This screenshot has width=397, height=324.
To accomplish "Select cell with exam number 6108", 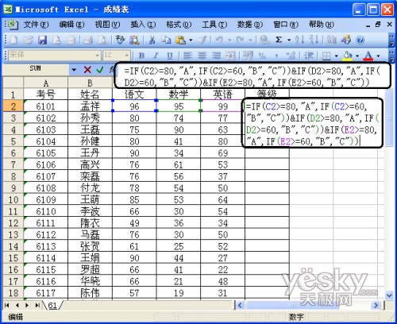I will tap(46, 188).
